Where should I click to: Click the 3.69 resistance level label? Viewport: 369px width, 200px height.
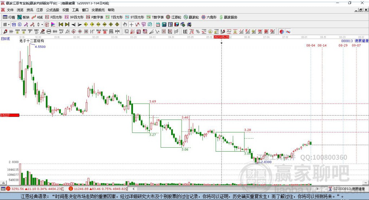click(152, 101)
